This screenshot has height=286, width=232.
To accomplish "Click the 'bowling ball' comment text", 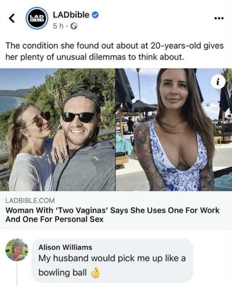I will 63,273.
